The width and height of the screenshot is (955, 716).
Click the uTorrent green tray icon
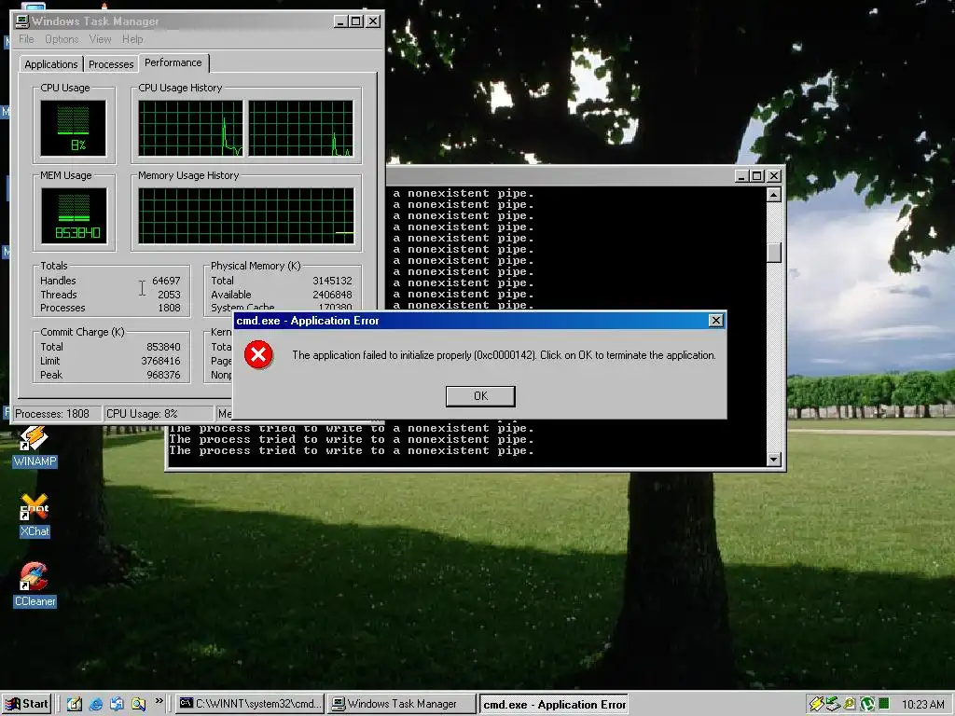tap(867, 705)
